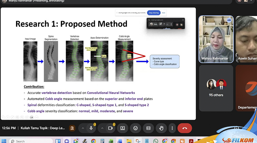Open Excel from the taskbar
The image size is (257, 143).
(x=111, y=141)
